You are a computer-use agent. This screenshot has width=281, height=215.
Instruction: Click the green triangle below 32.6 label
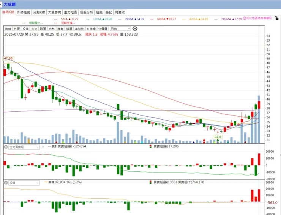[x=218, y=140]
